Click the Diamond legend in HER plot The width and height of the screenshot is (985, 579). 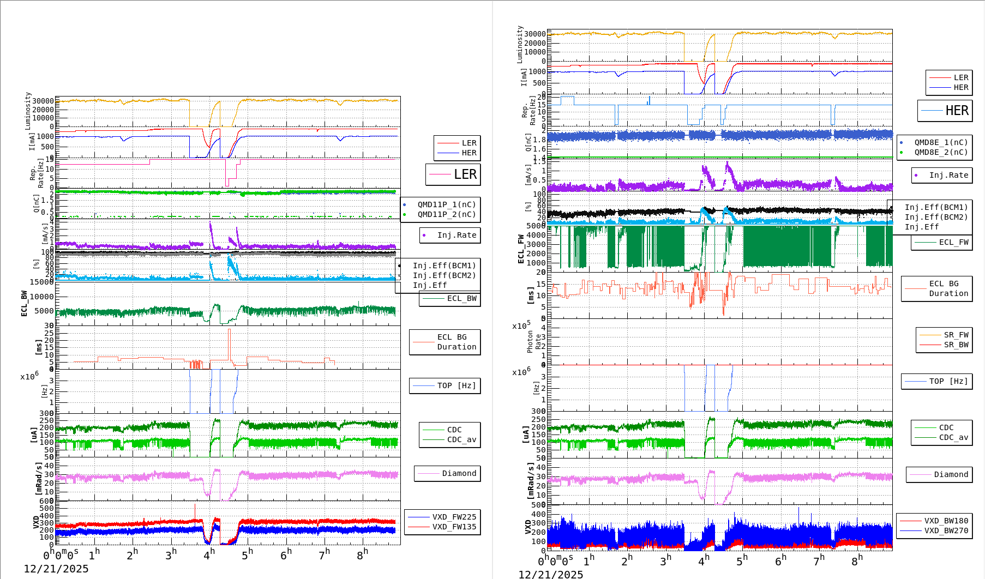(x=939, y=475)
